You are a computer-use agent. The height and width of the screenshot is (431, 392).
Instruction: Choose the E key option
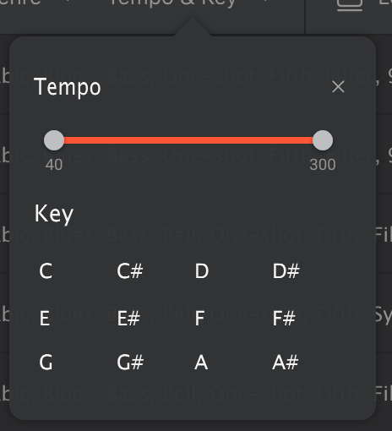coord(45,319)
